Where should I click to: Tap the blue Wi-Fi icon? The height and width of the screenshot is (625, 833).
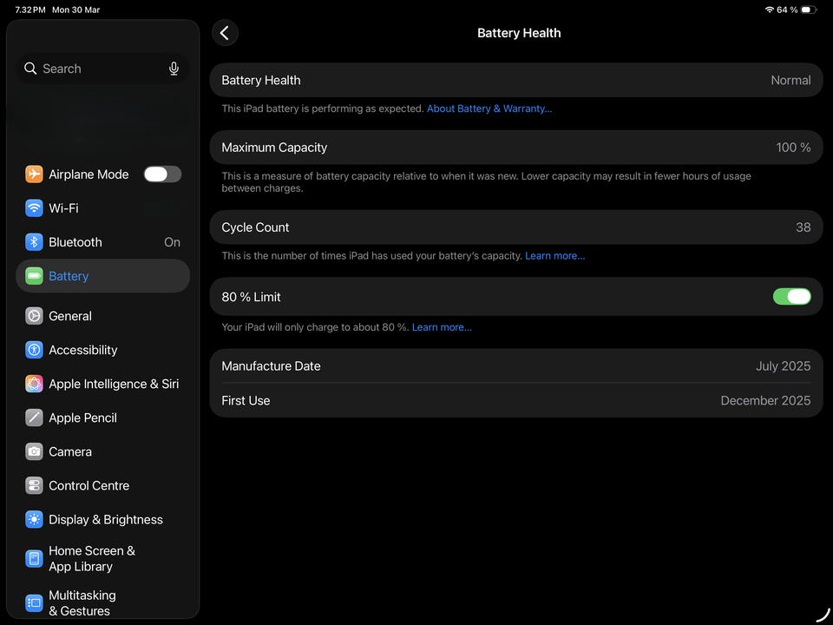tap(34, 208)
